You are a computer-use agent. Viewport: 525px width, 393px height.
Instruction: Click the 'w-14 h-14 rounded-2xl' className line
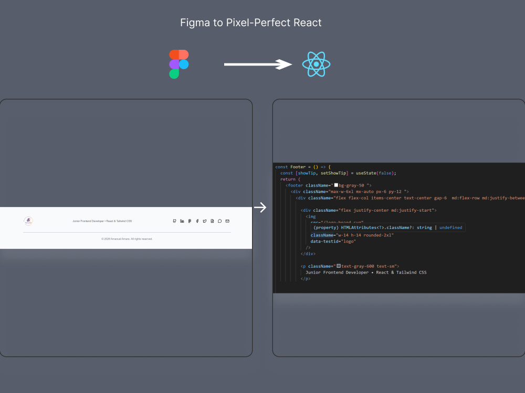352,235
